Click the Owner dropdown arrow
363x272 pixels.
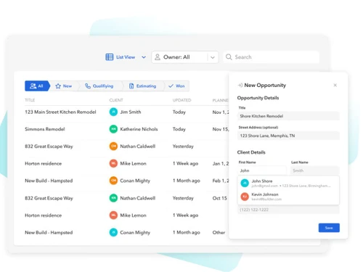pyautogui.click(x=213, y=57)
